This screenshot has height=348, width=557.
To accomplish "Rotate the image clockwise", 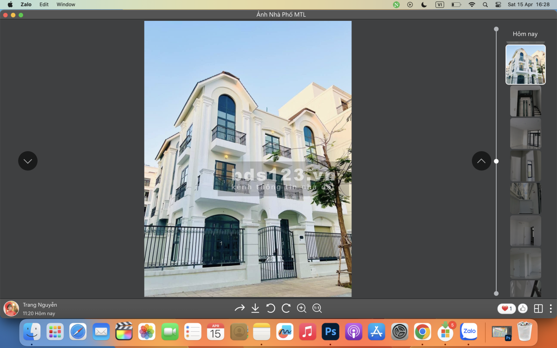I will click(286, 308).
